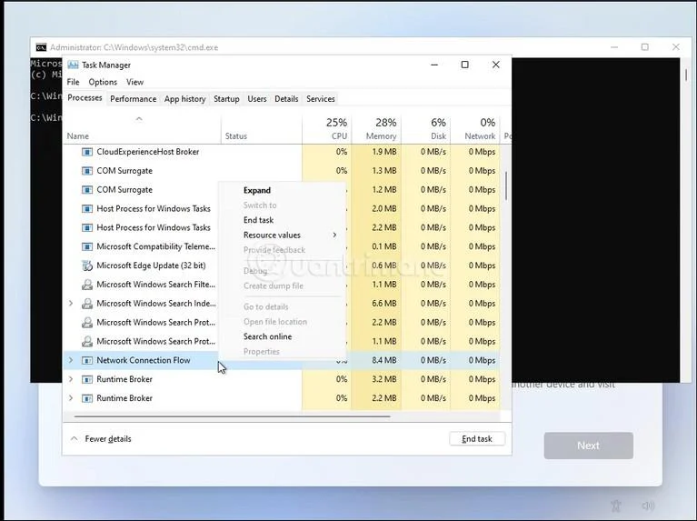Viewport: 697px width, 521px height.
Task: Switch to the Users tab
Action: tap(257, 99)
